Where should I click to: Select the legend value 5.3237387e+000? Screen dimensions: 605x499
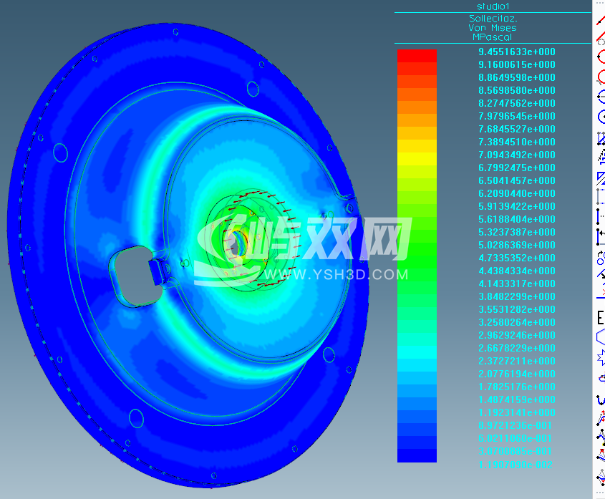coord(517,233)
